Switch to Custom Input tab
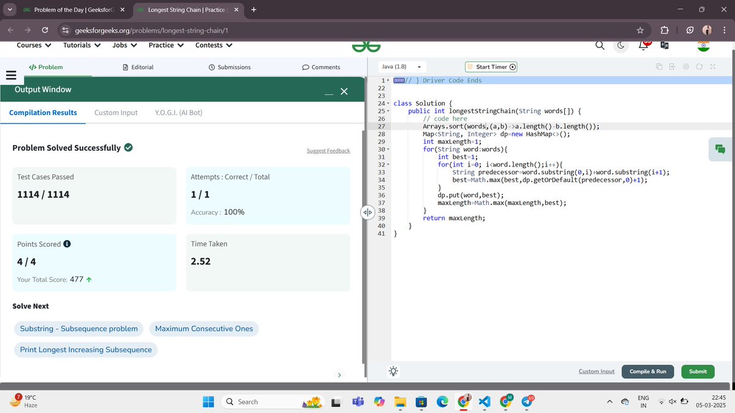The height and width of the screenshot is (413, 735). [x=116, y=113]
